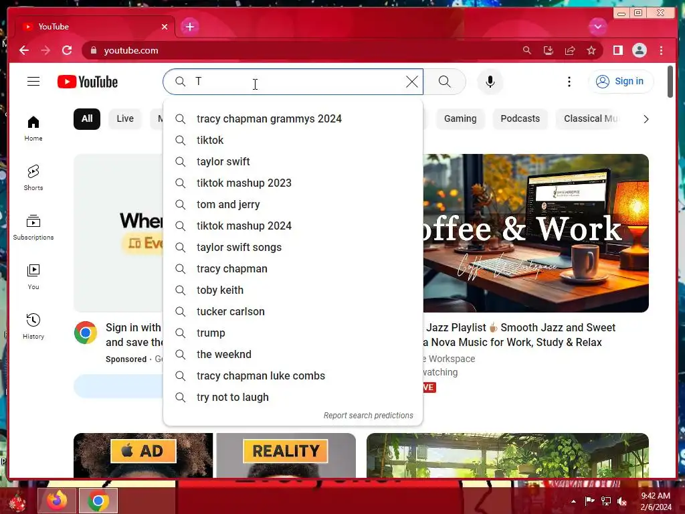Screen dimensions: 685x514
Task: Choose tiktok mashup 2023 suggestion
Action: 293,183
